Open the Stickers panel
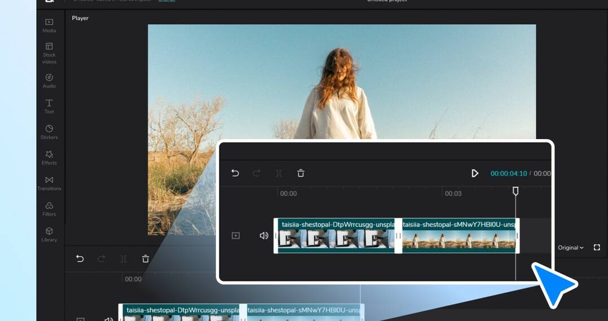 click(x=49, y=132)
